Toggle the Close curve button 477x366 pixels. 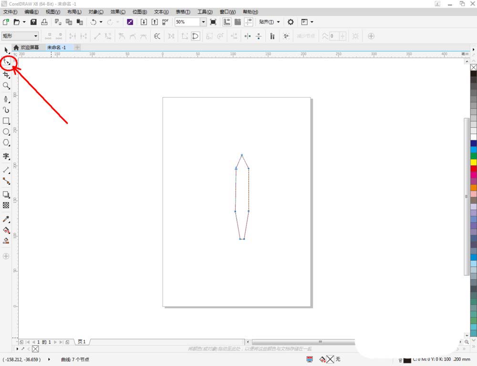click(195, 36)
